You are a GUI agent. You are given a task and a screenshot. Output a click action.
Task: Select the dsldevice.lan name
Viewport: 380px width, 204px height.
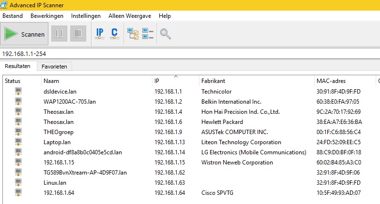click(x=60, y=92)
